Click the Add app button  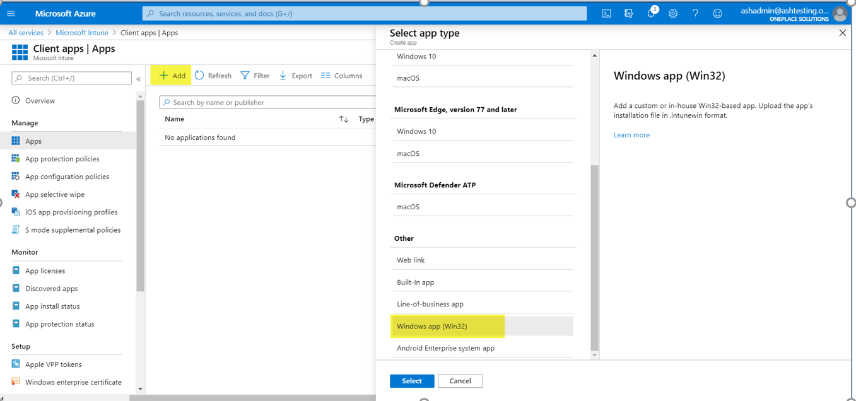(x=172, y=76)
